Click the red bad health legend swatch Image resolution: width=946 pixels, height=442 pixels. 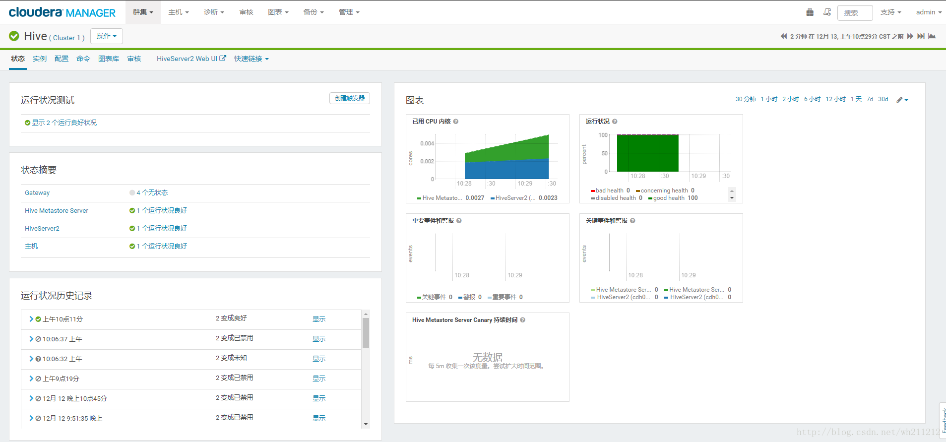click(593, 191)
